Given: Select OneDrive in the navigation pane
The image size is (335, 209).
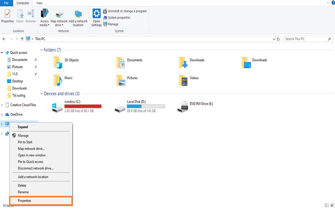Looking at the screenshot, I should click(x=16, y=115).
